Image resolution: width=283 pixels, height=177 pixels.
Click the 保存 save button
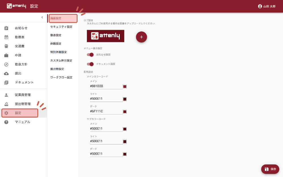(x=270, y=169)
